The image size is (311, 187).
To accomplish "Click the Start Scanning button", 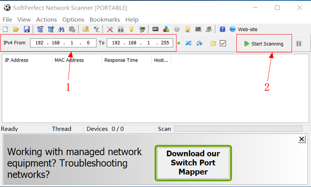I will pyautogui.click(x=264, y=43).
